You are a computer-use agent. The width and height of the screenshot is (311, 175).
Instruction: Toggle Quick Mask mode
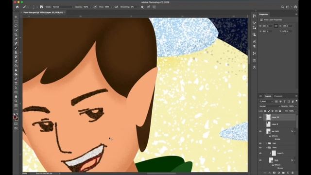(x=16, y=124)
